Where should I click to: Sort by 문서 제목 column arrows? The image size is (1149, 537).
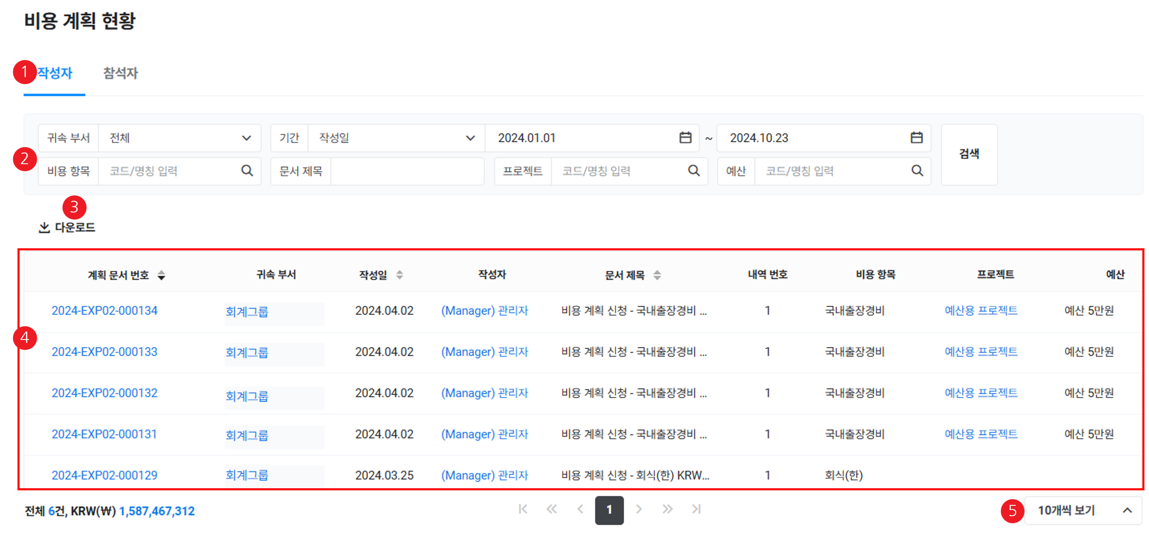point(657,275)
